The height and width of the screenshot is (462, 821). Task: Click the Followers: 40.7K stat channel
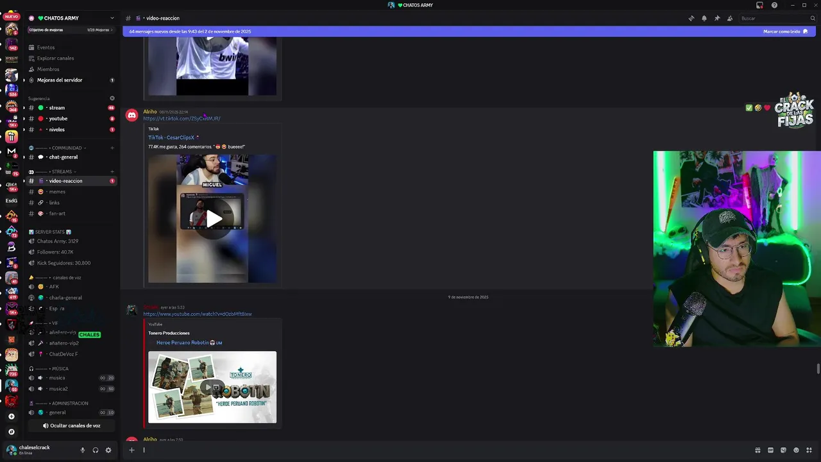71,252
